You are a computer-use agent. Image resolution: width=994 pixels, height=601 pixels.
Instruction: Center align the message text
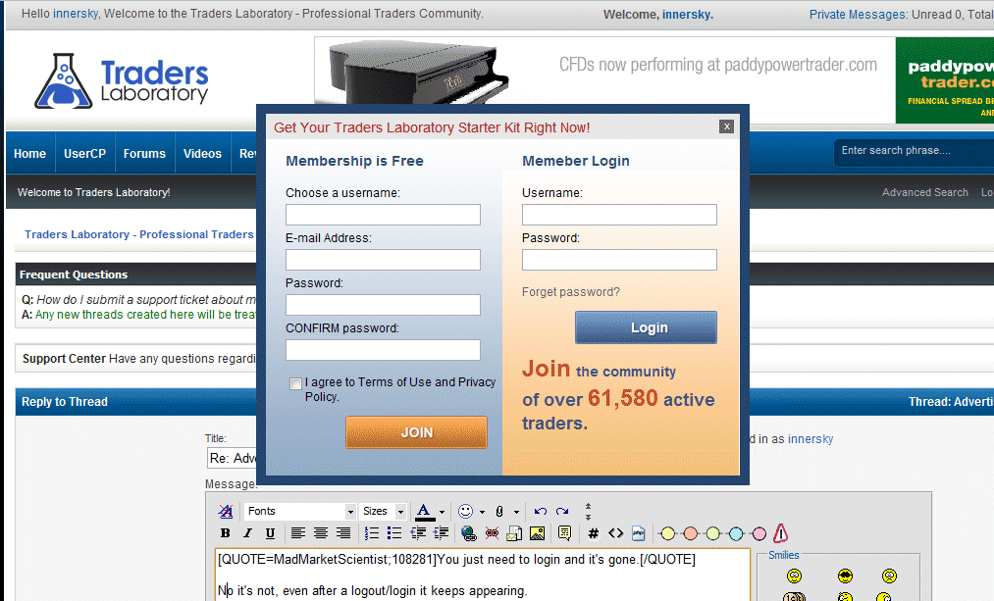(x=321, y=533)
